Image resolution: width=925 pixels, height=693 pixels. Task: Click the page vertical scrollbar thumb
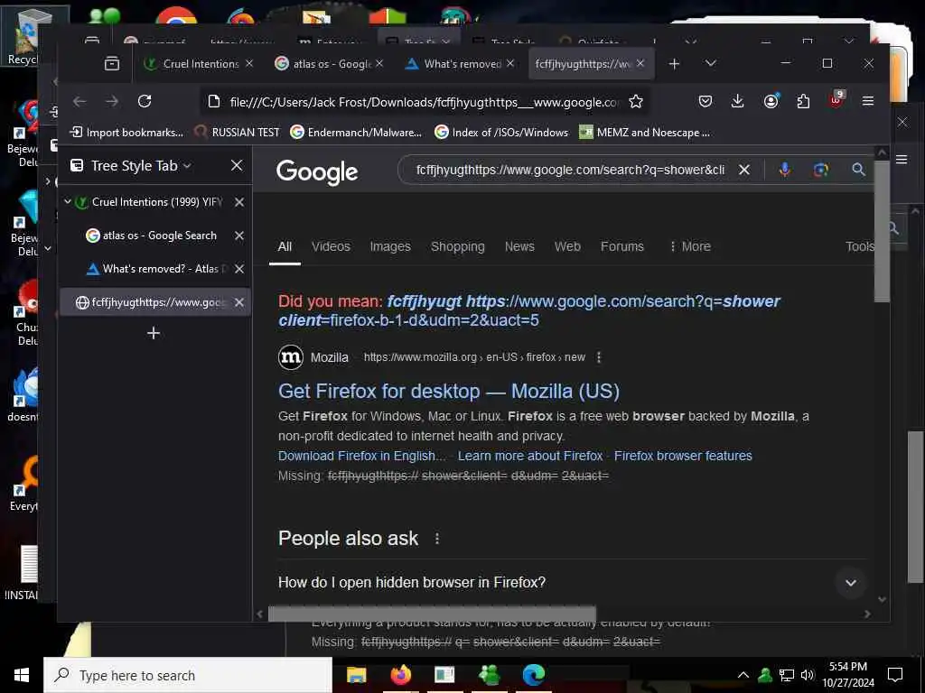[882, 230]
